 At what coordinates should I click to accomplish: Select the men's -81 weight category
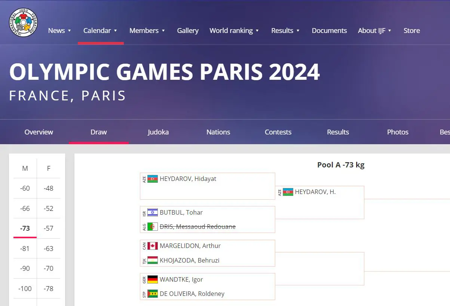point(25,249)
